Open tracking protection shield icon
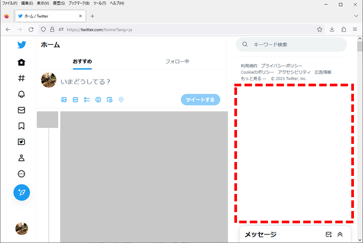Viewport: 363px width, 243px height. (x=43, y=29)
